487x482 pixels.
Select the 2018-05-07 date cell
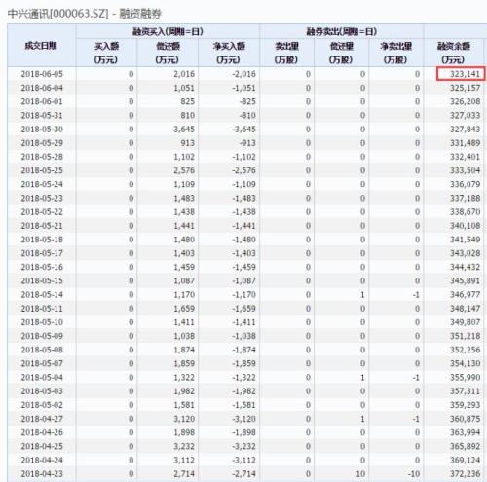point(42,363)
